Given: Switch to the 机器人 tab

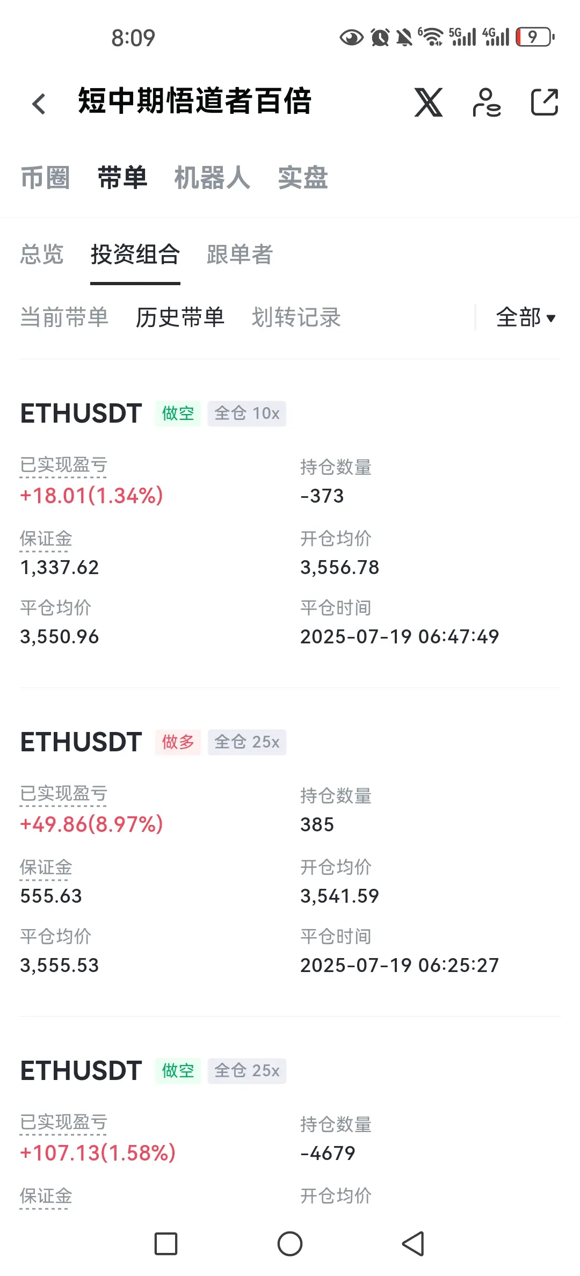Looking at the screenshot, I should coord(212,178).
